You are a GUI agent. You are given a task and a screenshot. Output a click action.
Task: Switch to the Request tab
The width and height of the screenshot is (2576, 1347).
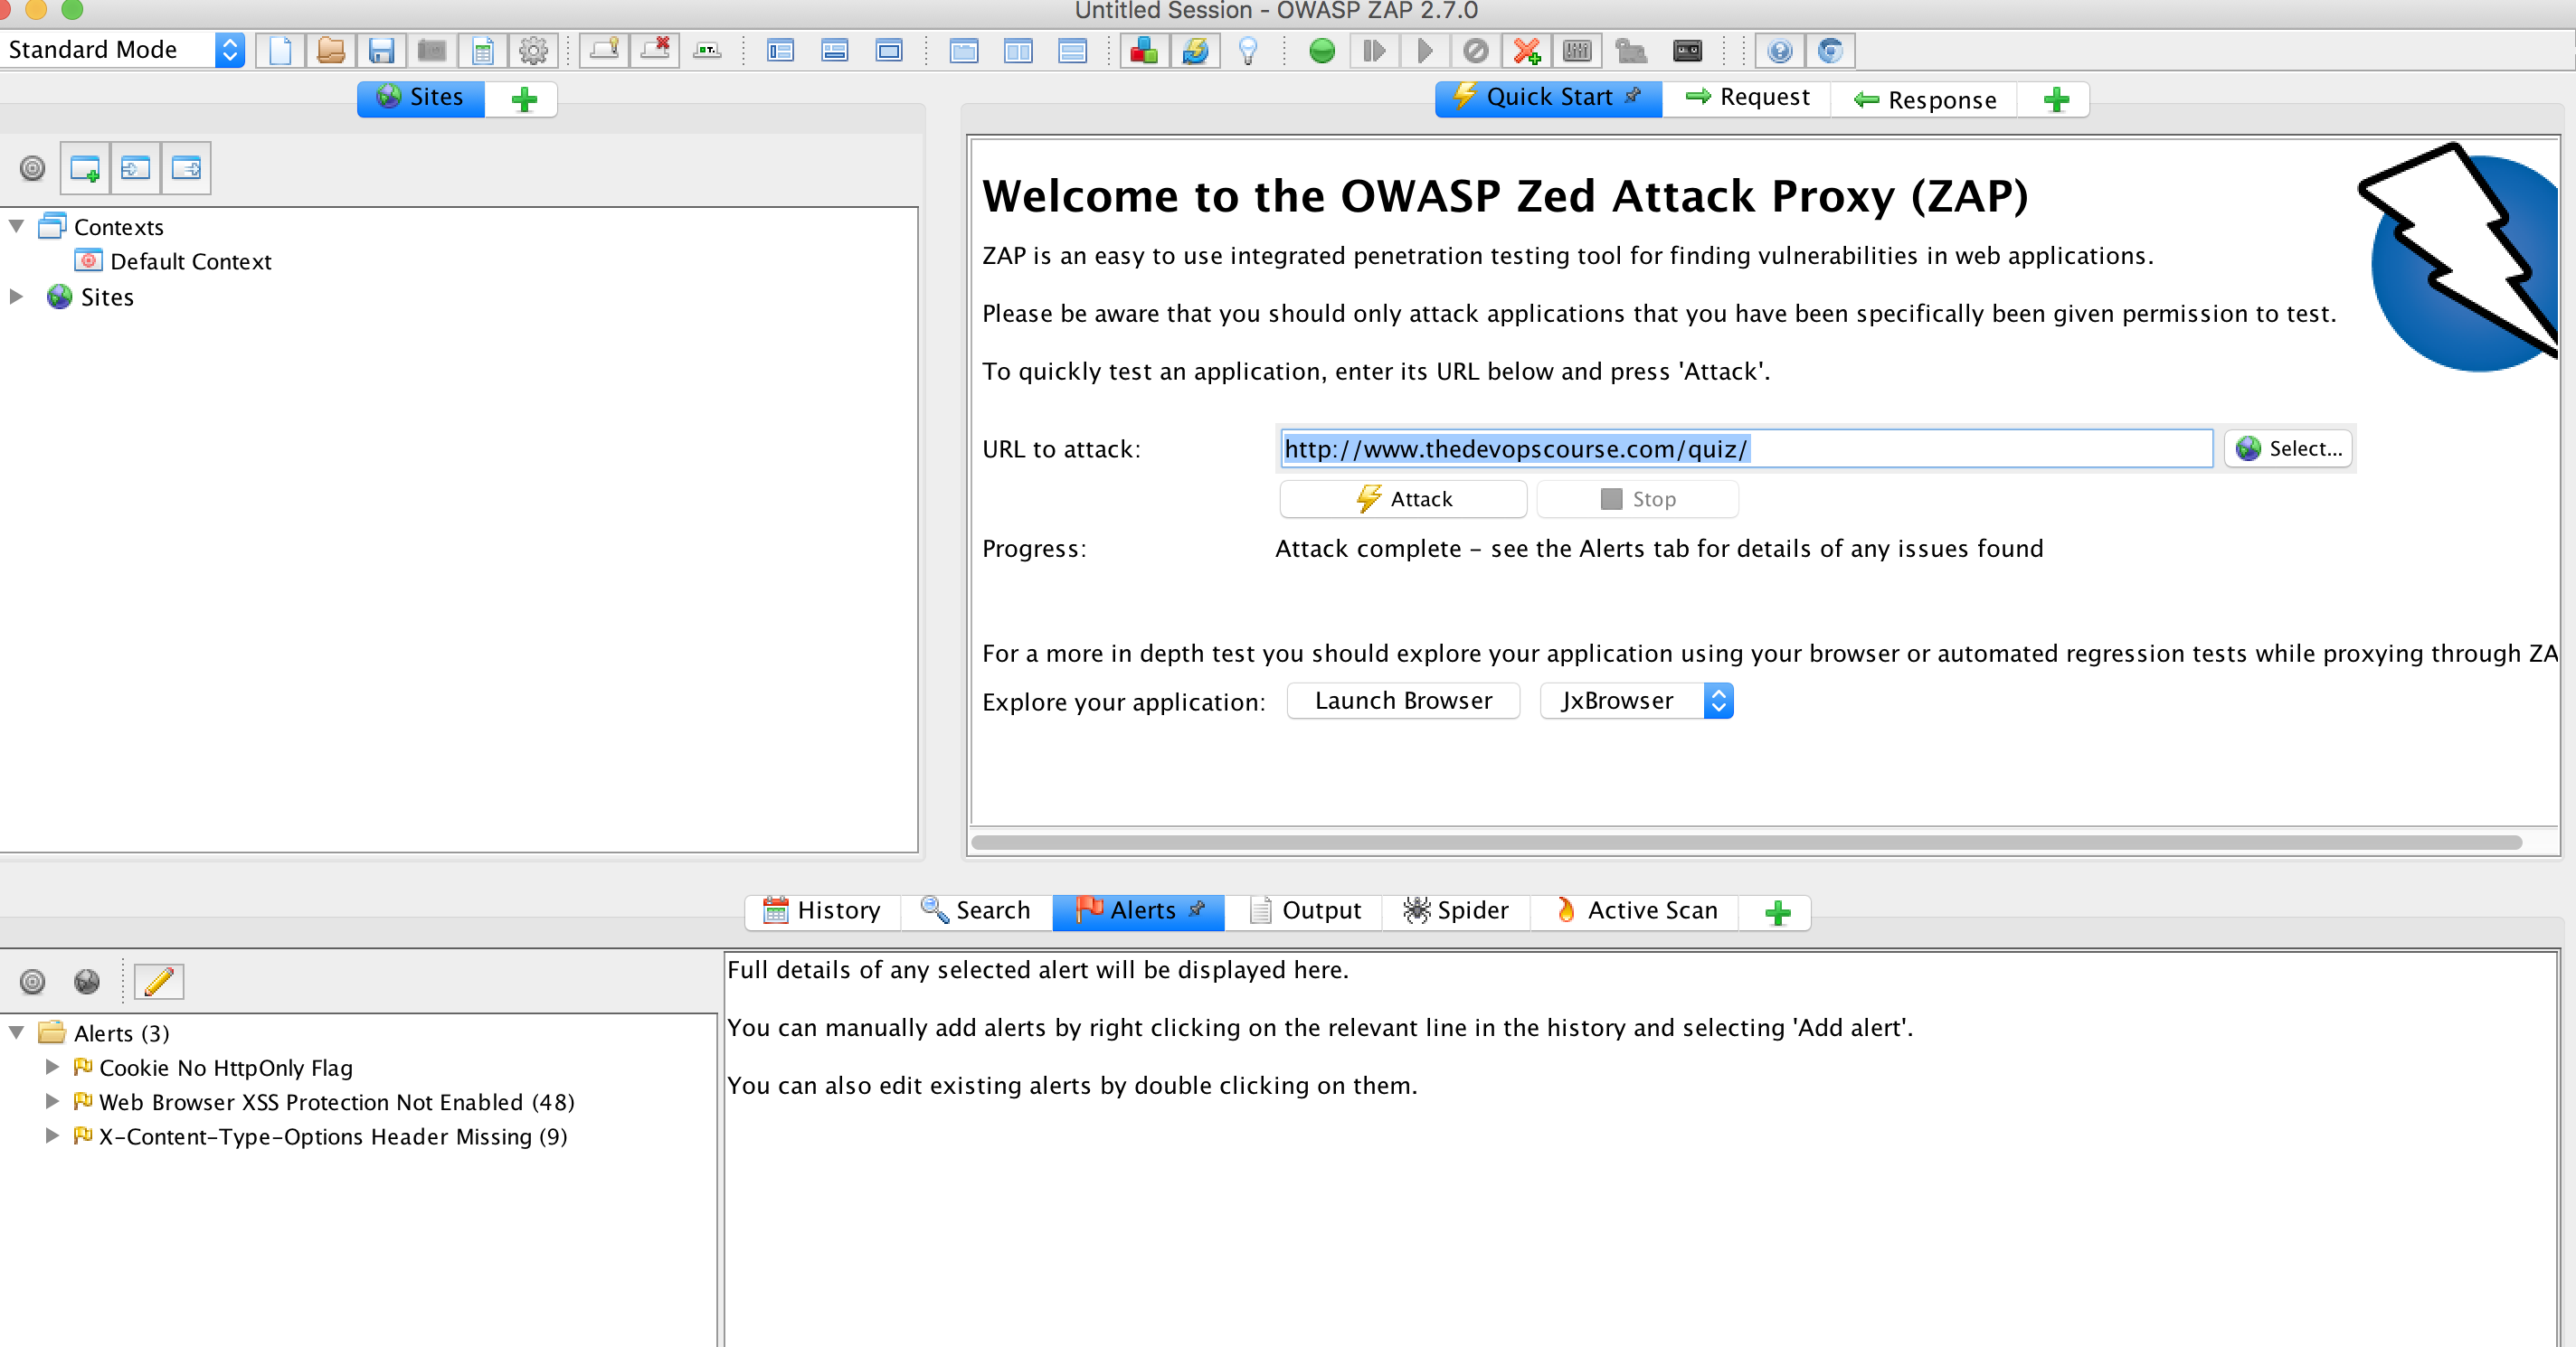[1746, 98]
